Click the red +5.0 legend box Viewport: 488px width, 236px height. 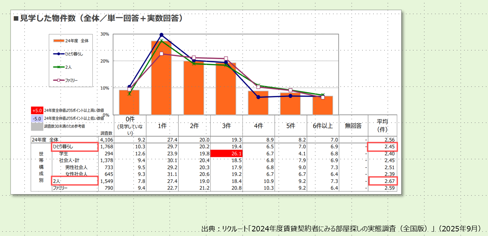pos(37,110)
